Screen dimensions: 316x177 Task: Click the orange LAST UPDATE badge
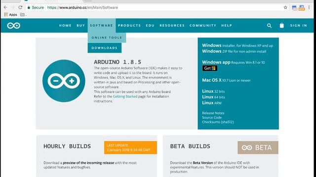tap(130, 147)
